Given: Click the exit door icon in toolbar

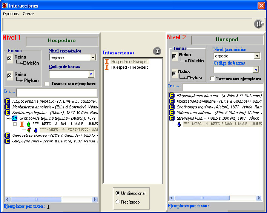Looking at the screenshot, I should (x=258, y=24).
